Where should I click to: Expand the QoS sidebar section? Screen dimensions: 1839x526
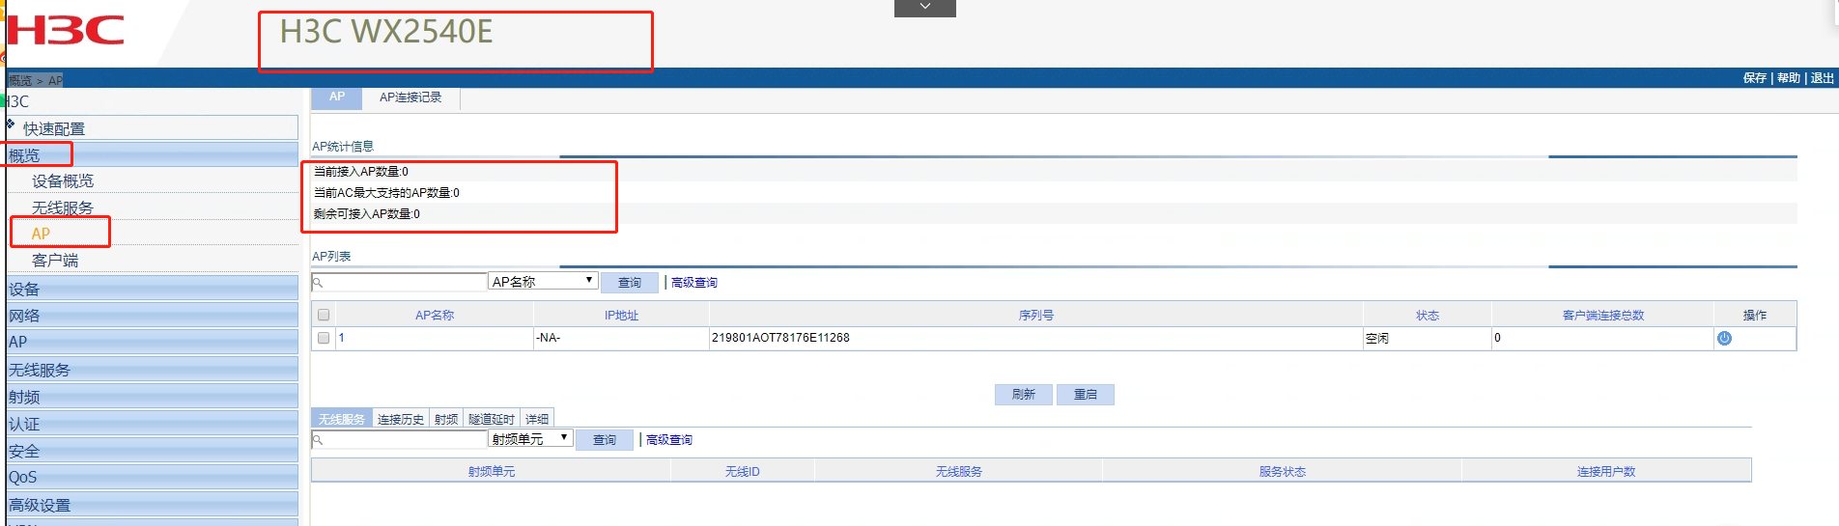[x=153, y=477]
